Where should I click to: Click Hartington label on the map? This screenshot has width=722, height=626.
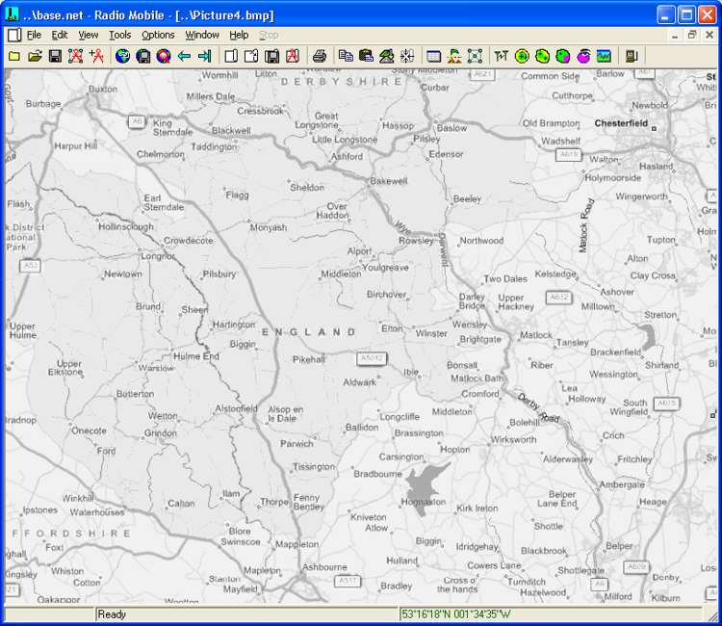pyautogui.click(x=234, y=325)
